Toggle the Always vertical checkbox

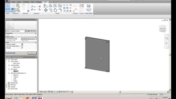[x=22, y=44]
